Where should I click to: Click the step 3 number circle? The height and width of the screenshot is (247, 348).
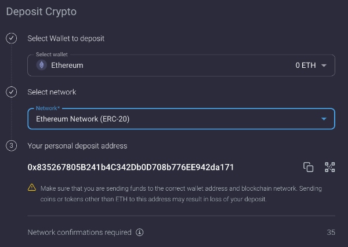12,146
